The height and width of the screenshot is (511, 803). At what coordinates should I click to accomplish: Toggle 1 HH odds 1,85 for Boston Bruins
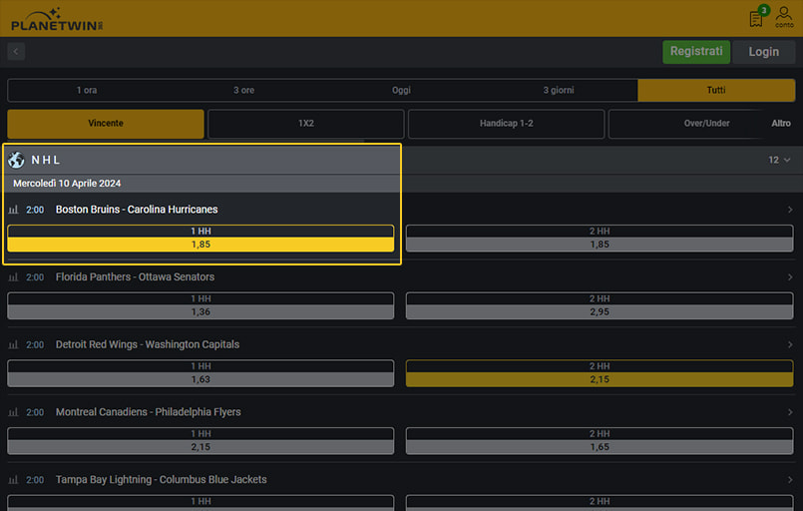click(x=201, y=239)
